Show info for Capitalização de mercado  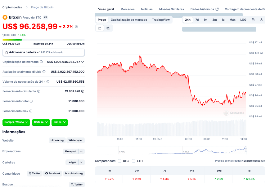[x=41, y=62]
